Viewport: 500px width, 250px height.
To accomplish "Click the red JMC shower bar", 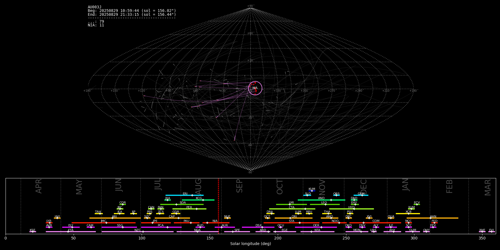I will pyautogui.click(x=104, y=223).
